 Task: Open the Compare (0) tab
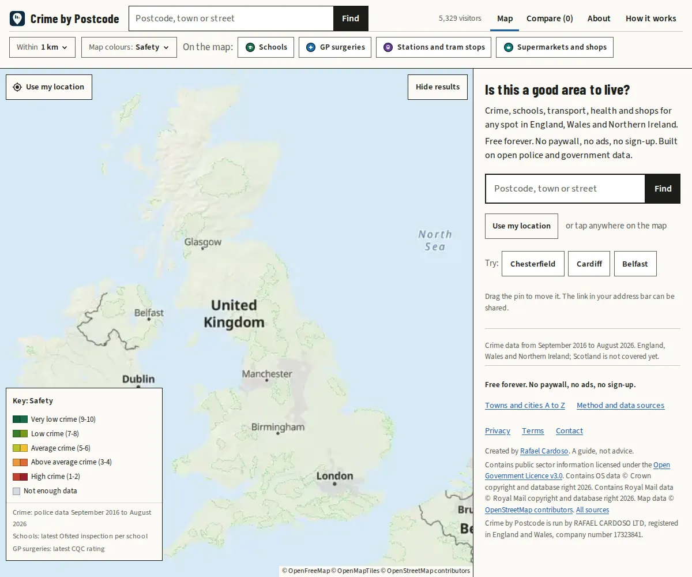coord(550,18)
